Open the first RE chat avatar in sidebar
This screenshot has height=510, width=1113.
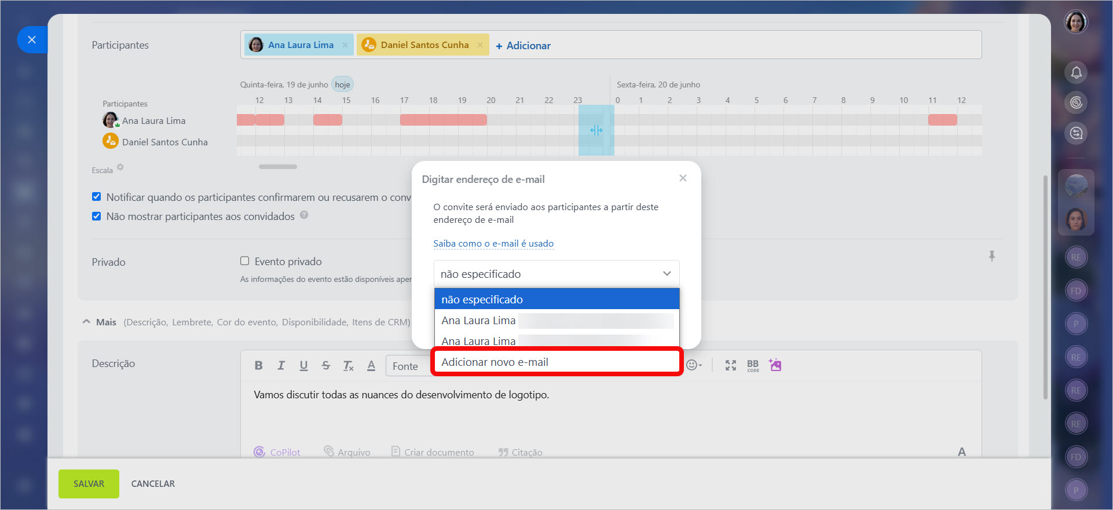(1076, 257)
